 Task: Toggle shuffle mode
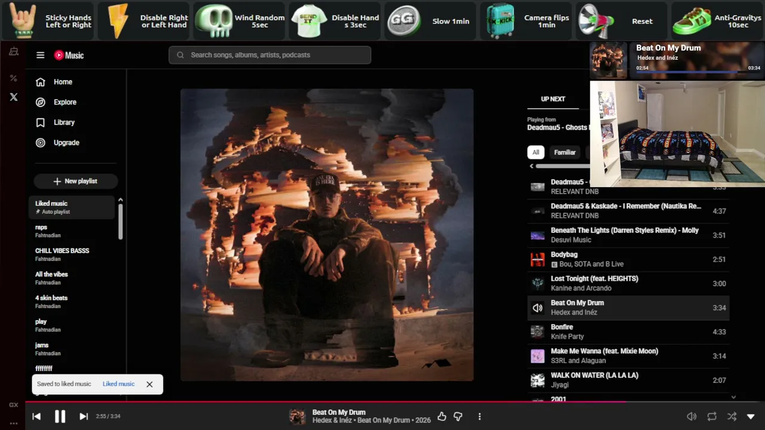732,416
